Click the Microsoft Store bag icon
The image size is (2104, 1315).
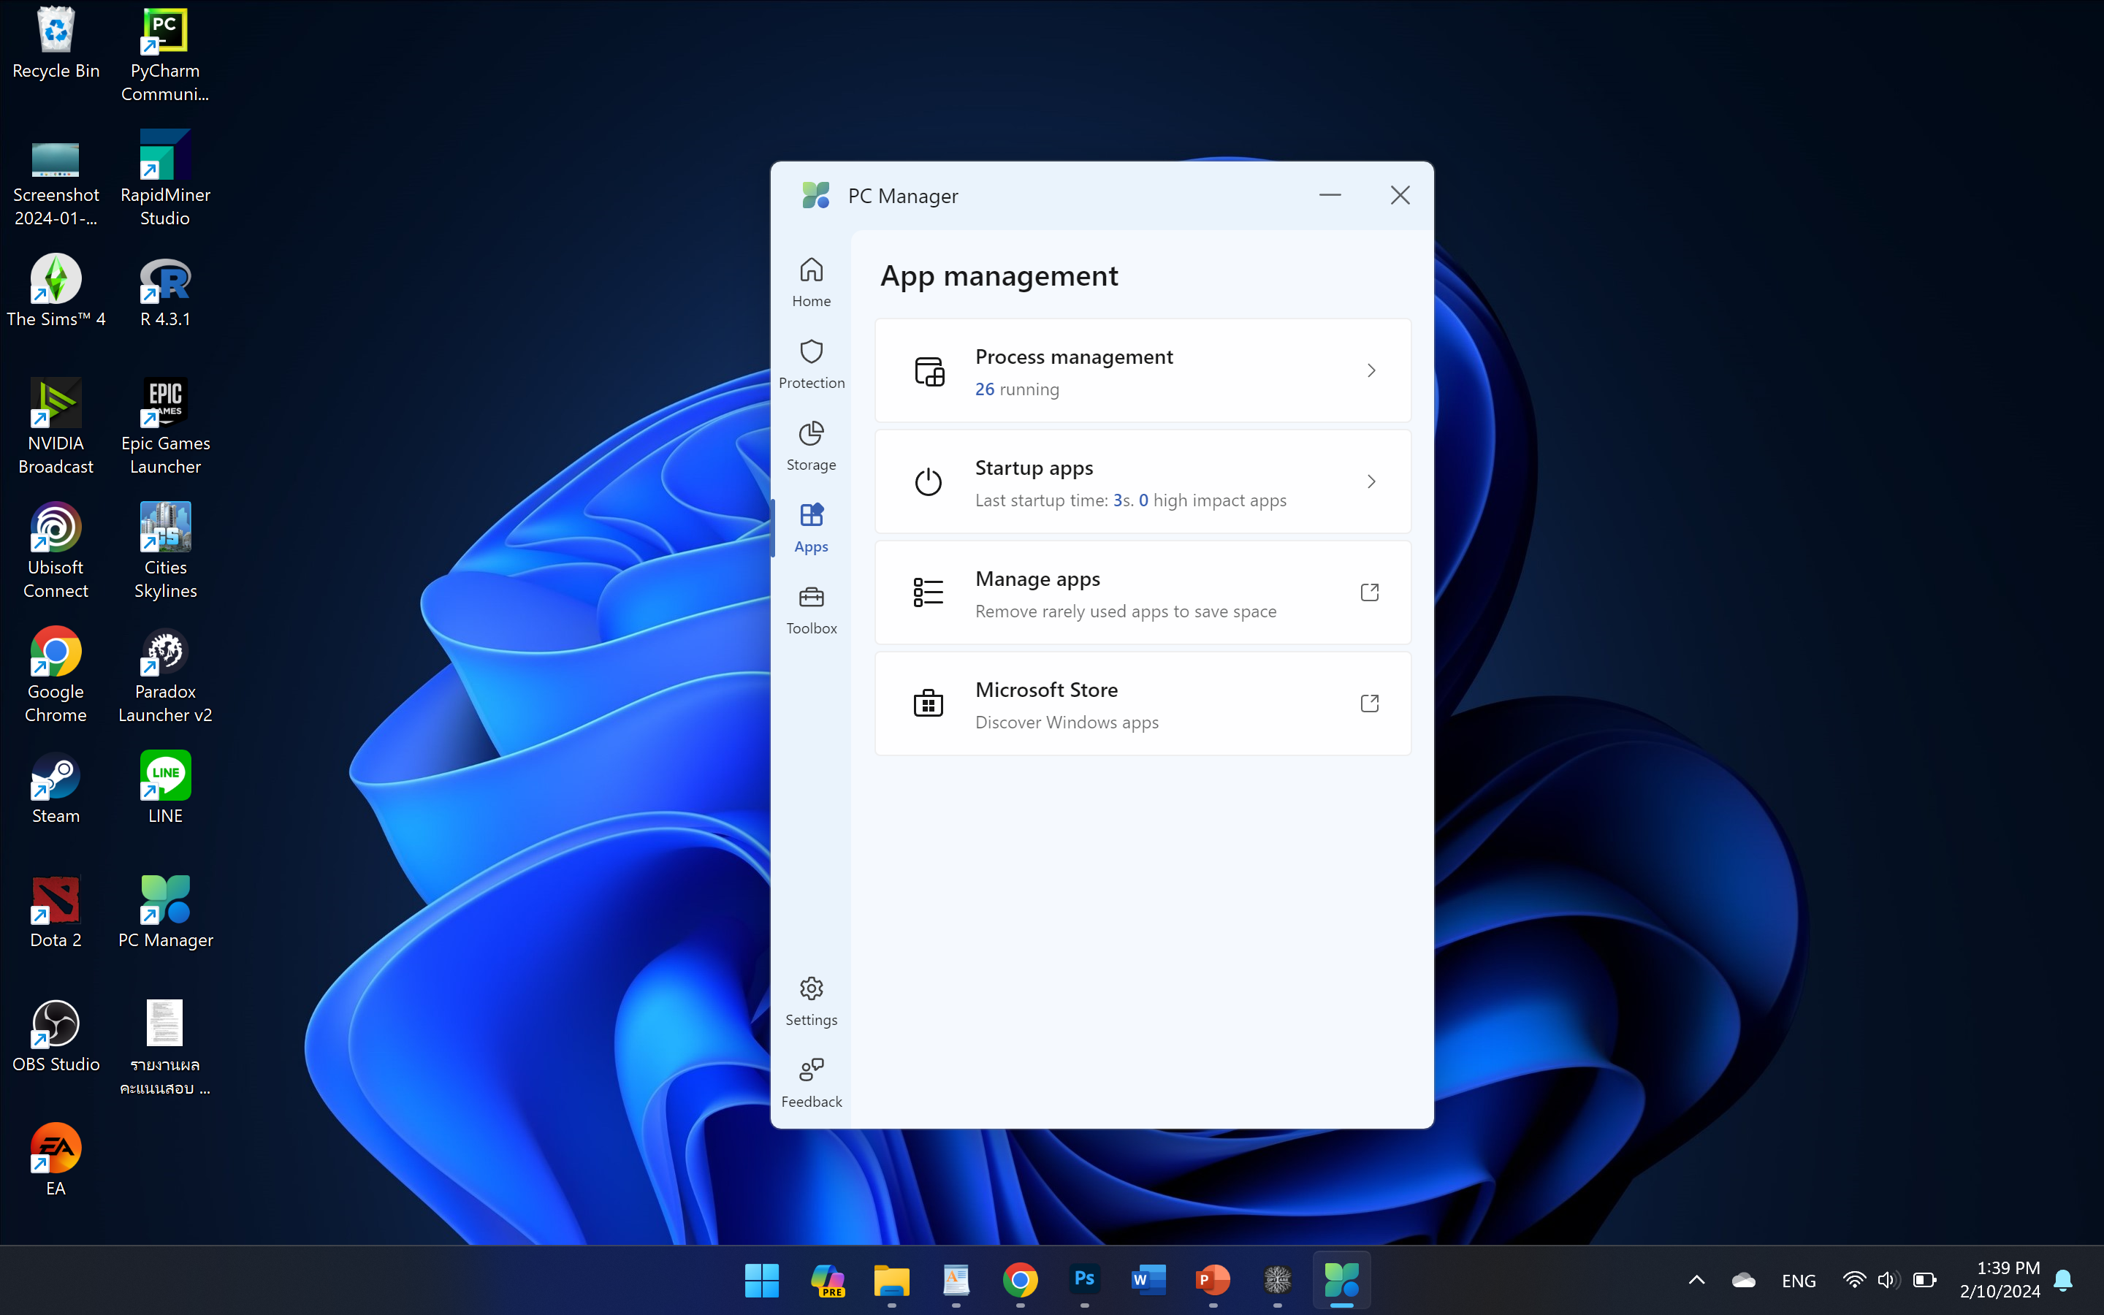pos(929,704)
